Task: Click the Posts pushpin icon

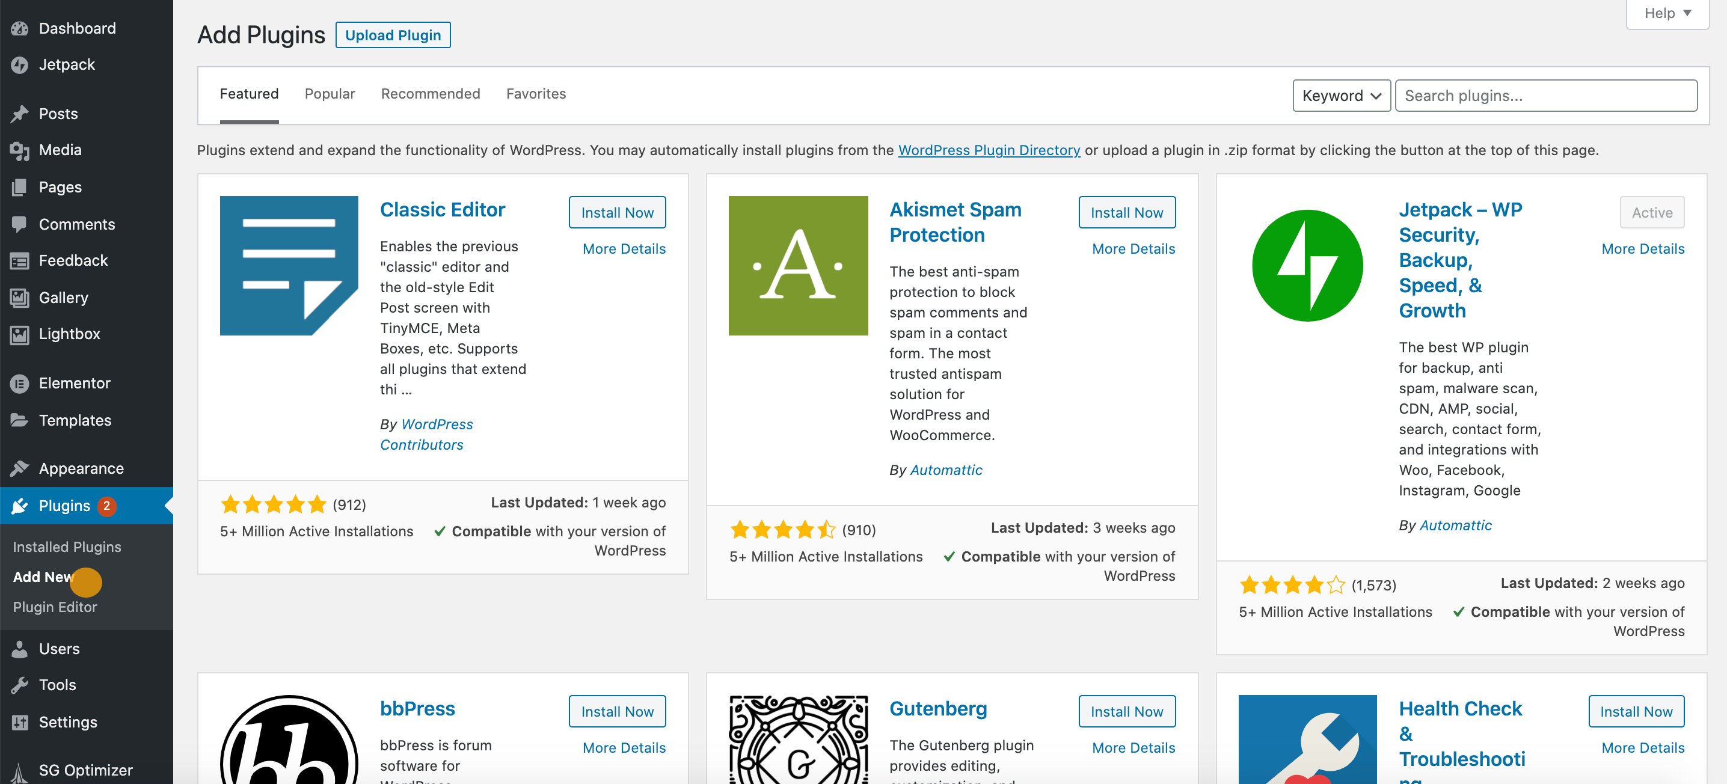Action: tap(19, 114)
